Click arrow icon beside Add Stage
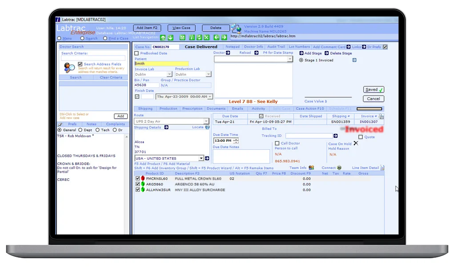The height and width of the screenshot is (276, 461). tap(301, 53)
